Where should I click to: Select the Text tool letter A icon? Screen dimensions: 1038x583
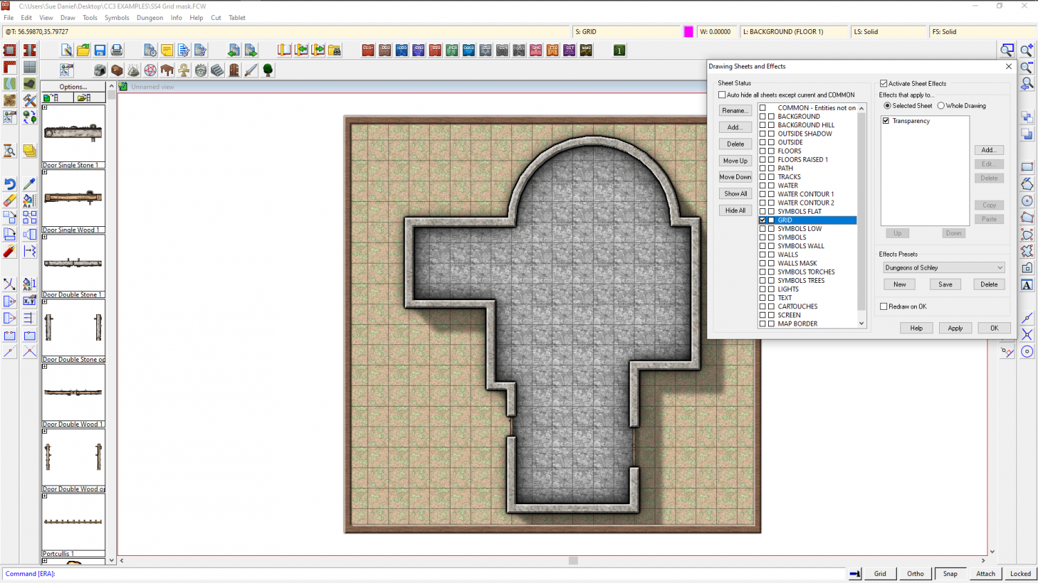(1027, 285)
